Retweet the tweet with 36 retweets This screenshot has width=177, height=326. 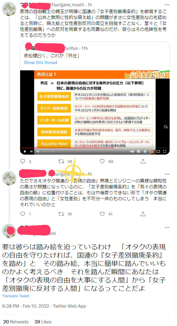(x=61, y=161)
